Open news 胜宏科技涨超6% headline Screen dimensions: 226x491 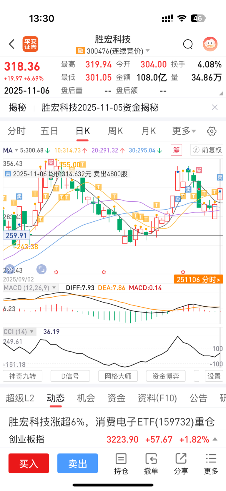[112, 422]
